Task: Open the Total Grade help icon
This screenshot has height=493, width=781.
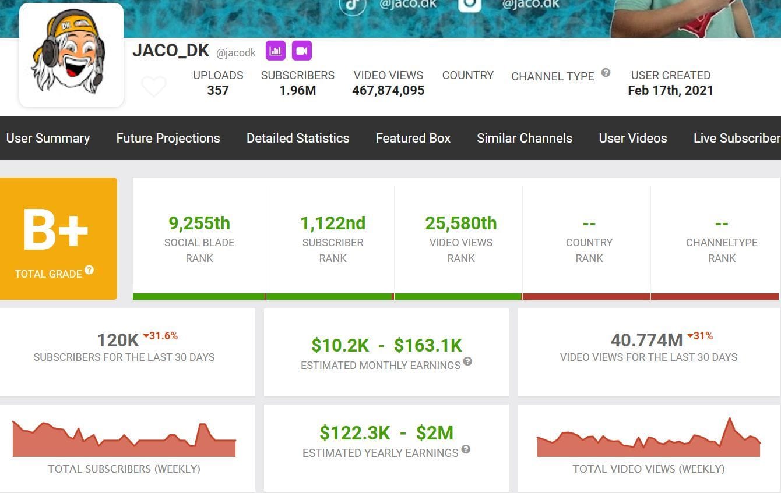Action: [x=89, y=269]
